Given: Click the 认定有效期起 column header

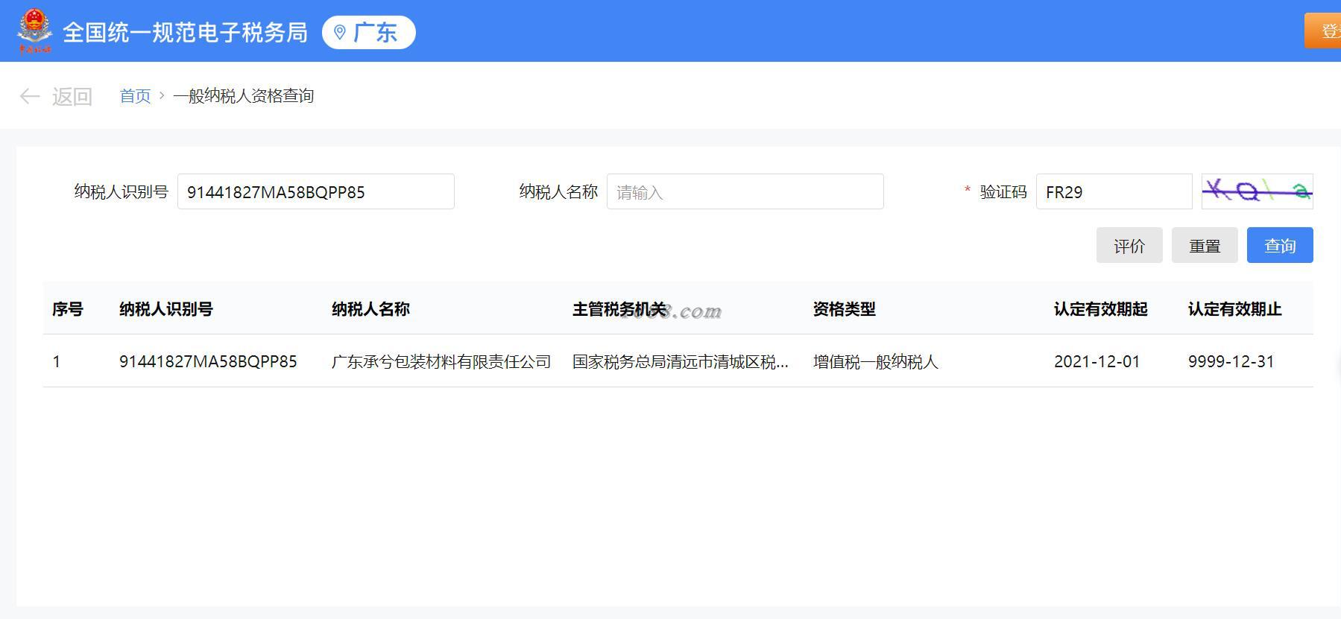Looking at the screenshot, I should 1101,309.
